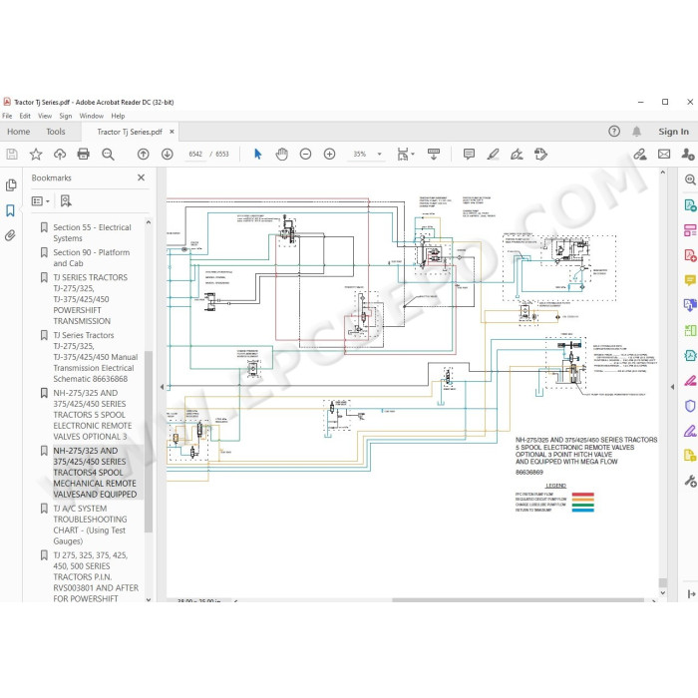The height and width of the screenshot is (698, 698).
Task: Open the page thumbnails panel icon
Action: 11,185
